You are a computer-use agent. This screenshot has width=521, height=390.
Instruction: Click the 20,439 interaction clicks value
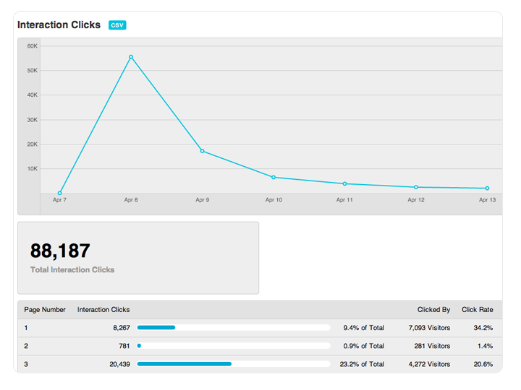coord(119,365)
